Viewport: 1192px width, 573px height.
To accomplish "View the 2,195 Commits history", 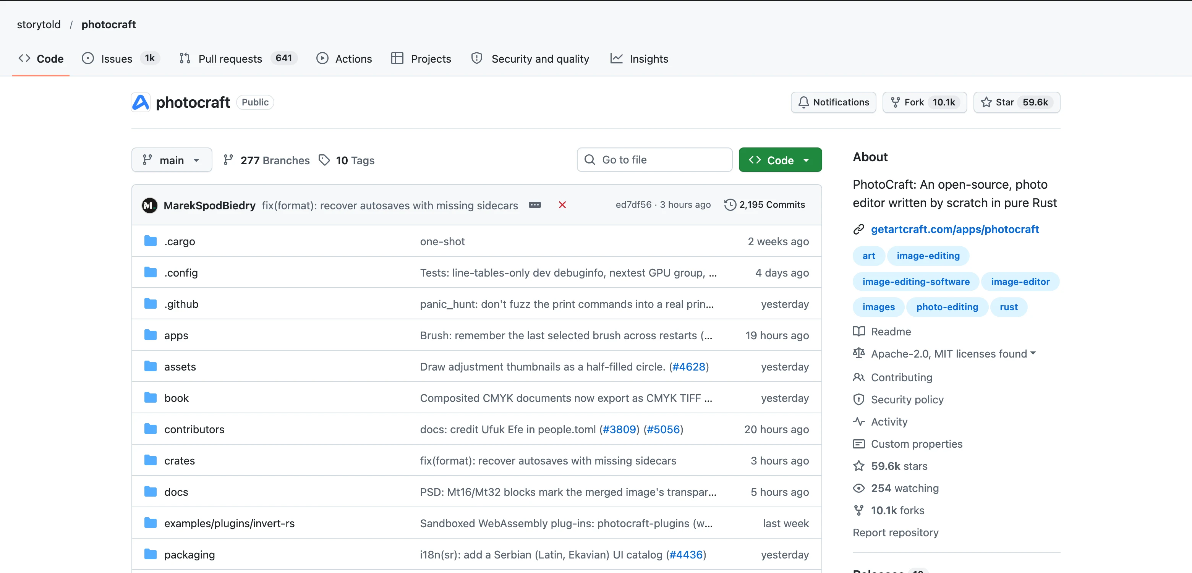I will [x=764, y=205].
